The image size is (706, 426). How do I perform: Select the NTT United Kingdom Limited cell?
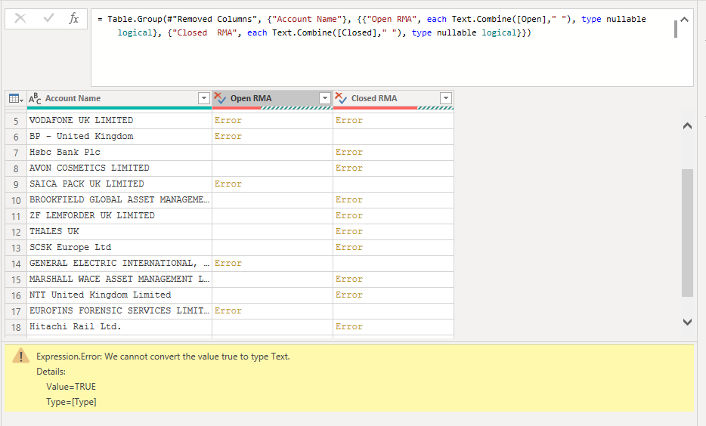pyautogui.click(x=119, y=295)
